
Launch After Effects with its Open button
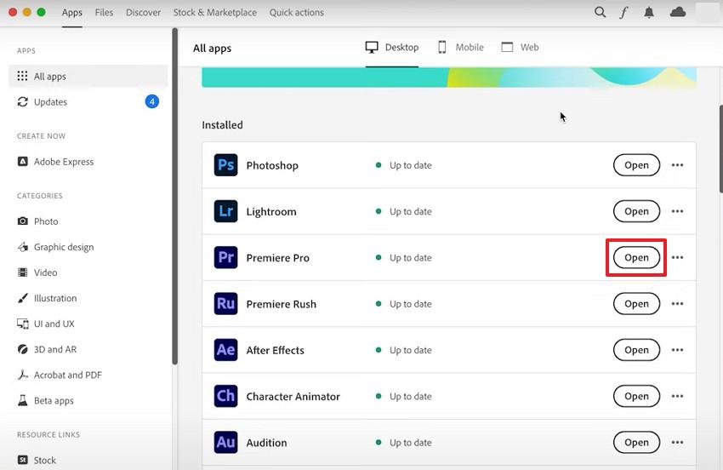(636, 349)
